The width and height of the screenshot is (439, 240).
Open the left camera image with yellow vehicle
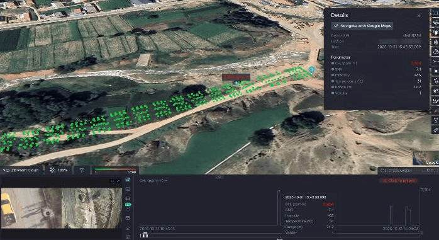31,208
